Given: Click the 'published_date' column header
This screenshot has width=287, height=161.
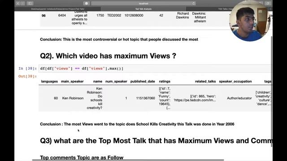Looking at the screenshot, I should [143, 81].
